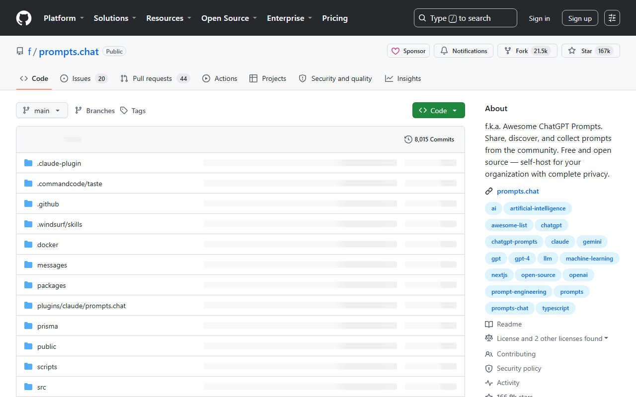Click the repository icon before owner name
Screen dimensions: 636x397
(20, 52)
